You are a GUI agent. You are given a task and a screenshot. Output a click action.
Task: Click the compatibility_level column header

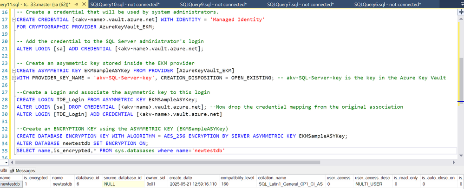coord(238,178)
